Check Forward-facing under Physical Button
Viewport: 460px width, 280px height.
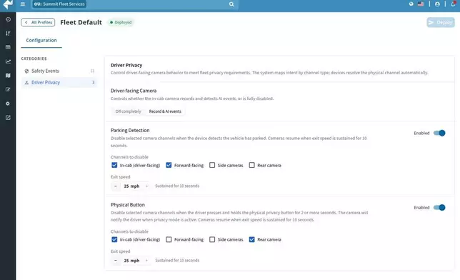(169, 239)
